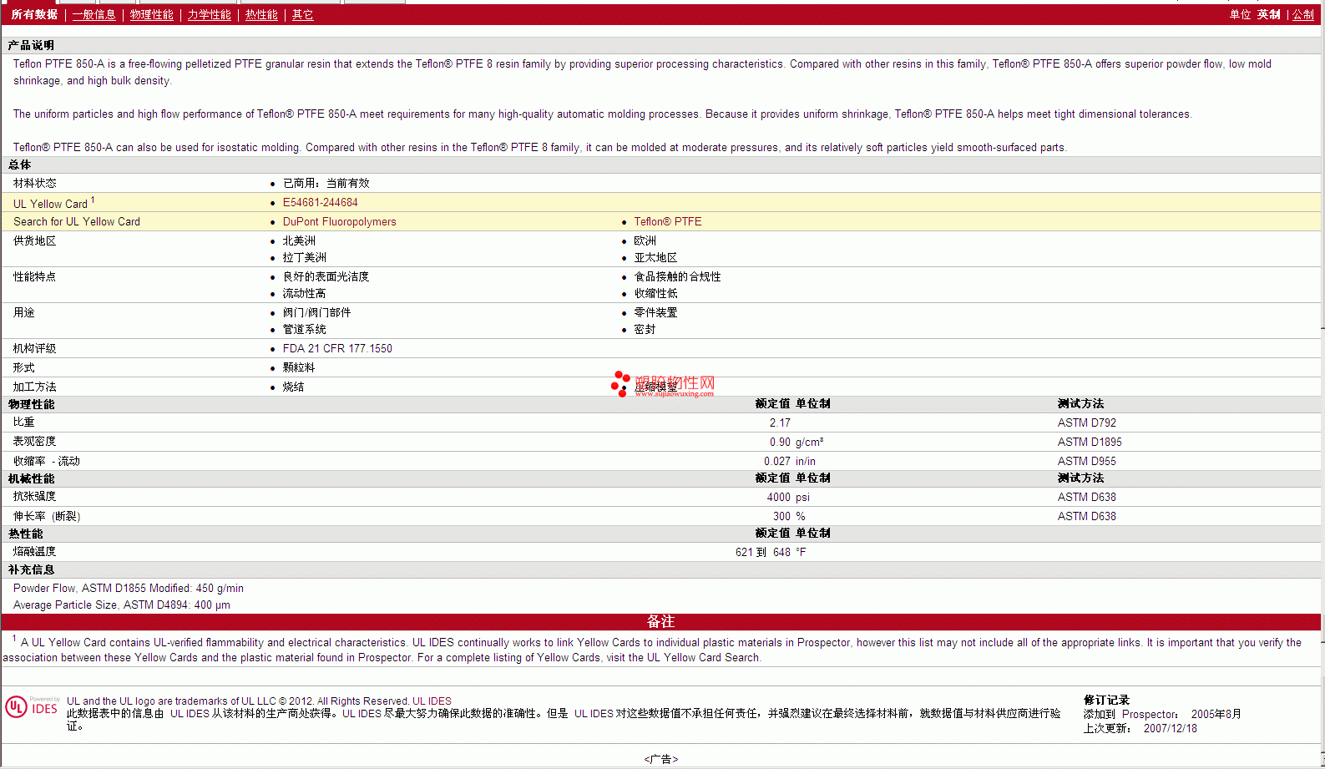Jump to 力学性能 section
Viewport: 1325px width, 769px height.
(x=209, y=15)
